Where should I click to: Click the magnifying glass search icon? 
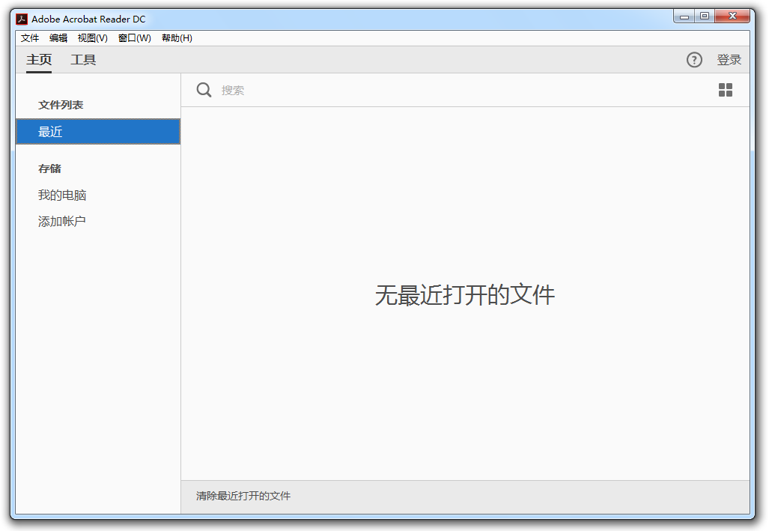coord(204,90)
